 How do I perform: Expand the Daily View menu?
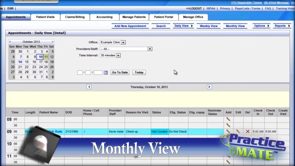[x=183, y=26]
